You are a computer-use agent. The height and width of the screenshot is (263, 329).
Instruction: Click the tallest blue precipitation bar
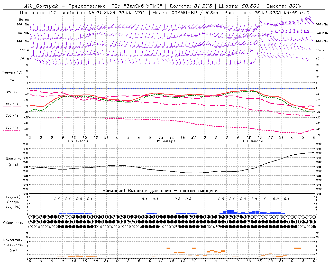tap(230, 212)
